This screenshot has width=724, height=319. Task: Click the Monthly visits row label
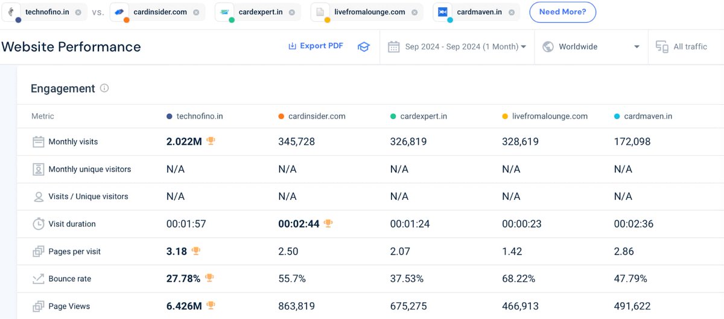pyautogui.click(x=73, y=142)
